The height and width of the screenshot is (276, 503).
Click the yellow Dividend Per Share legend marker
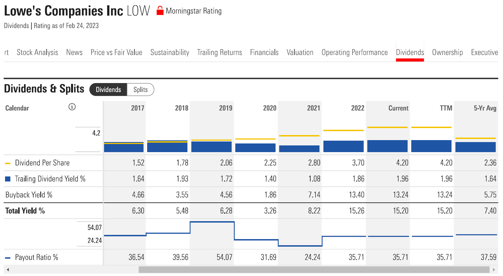pos(8,163)
